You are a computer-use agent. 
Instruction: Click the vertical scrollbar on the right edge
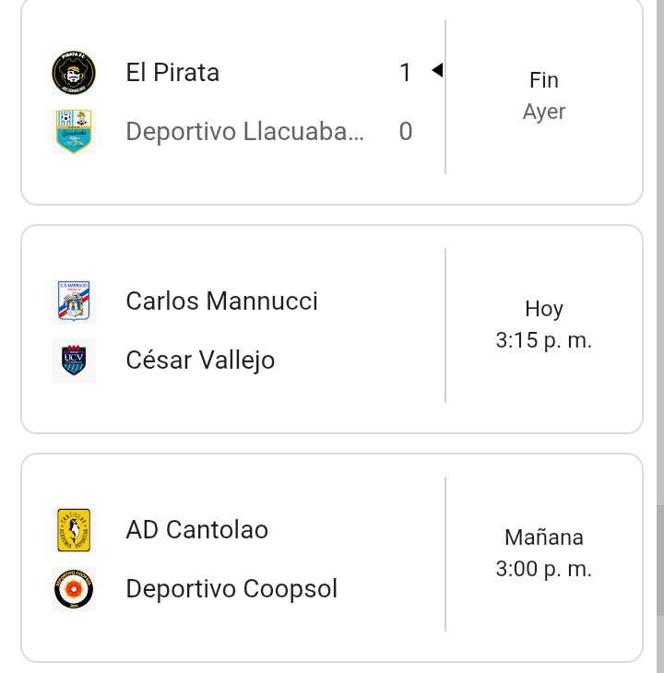point(659,560)
